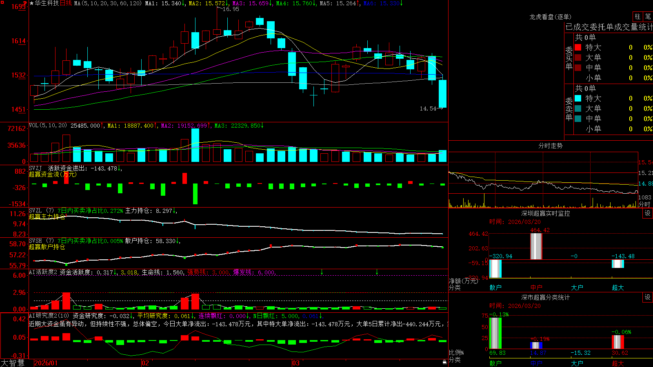The width and height of the screenshot is (653, 367).
Task: Open 设 settings for 深市超赢分类统计
Action: 648,297
